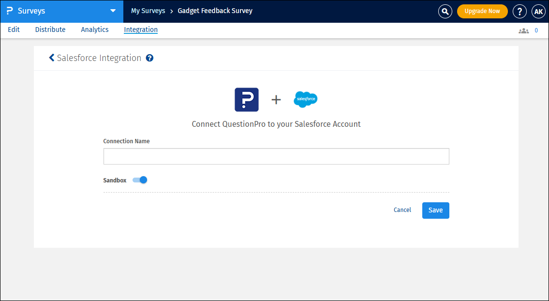This screenshot has height=301, width=549.
Task: Click the QuestionPro P logo above the connection form
Action: [247, 99]
